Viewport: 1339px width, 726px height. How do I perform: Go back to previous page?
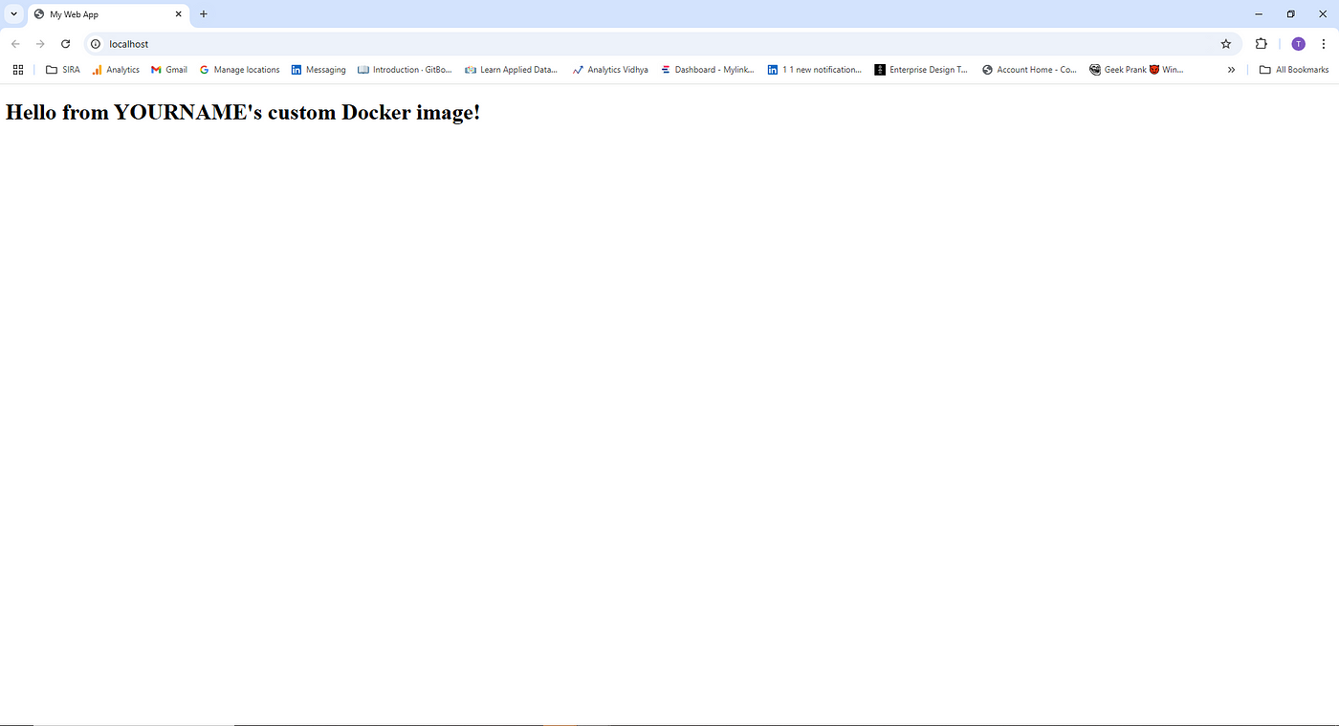coord(15,44)
